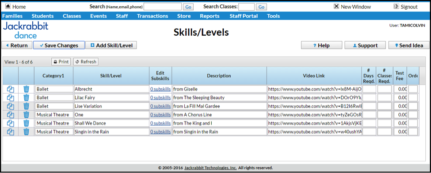The width and height of the screenshot is (431, 173).
Task: Open 0 subskills link for Singin in the Rain
Action: (160, 132)
